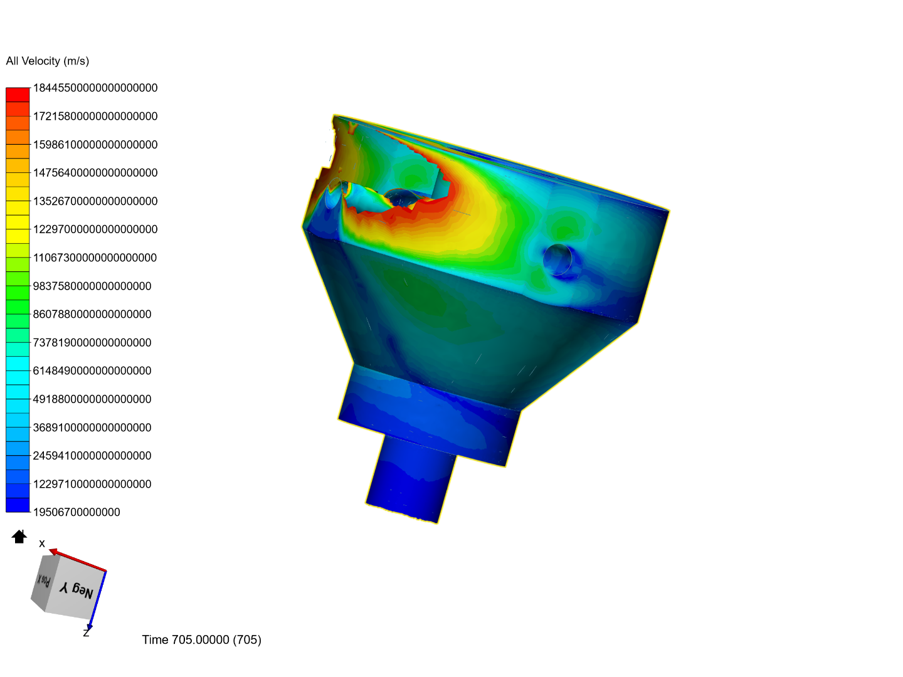Click legend value 6148490000000000000
The height and width of the screenshot is (677, 903).
click(x=92, y=370)
